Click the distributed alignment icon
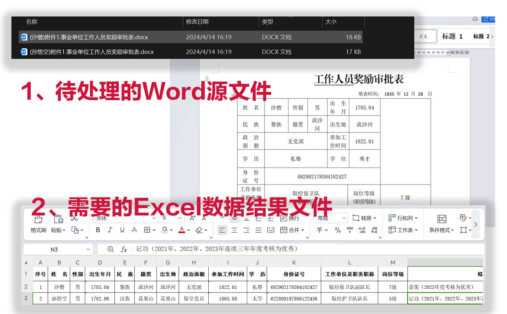This screenshot has width=507, height=314. tap(270, 230)
